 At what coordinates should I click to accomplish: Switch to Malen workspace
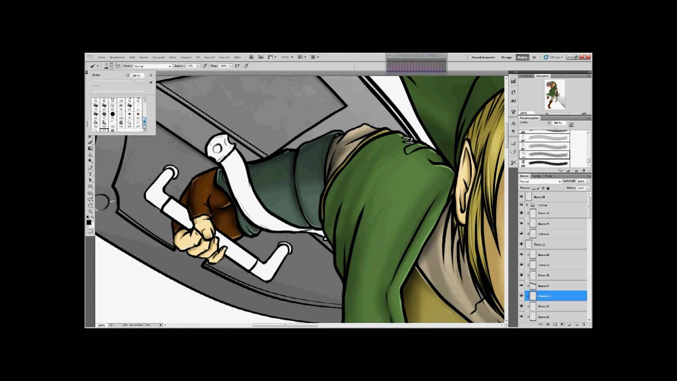(523, 57)
